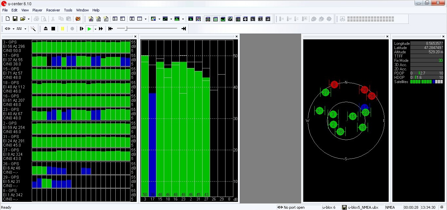Click the yellow Pause button
The height and width of the screenshot is (210, 447).
[63, 29]
